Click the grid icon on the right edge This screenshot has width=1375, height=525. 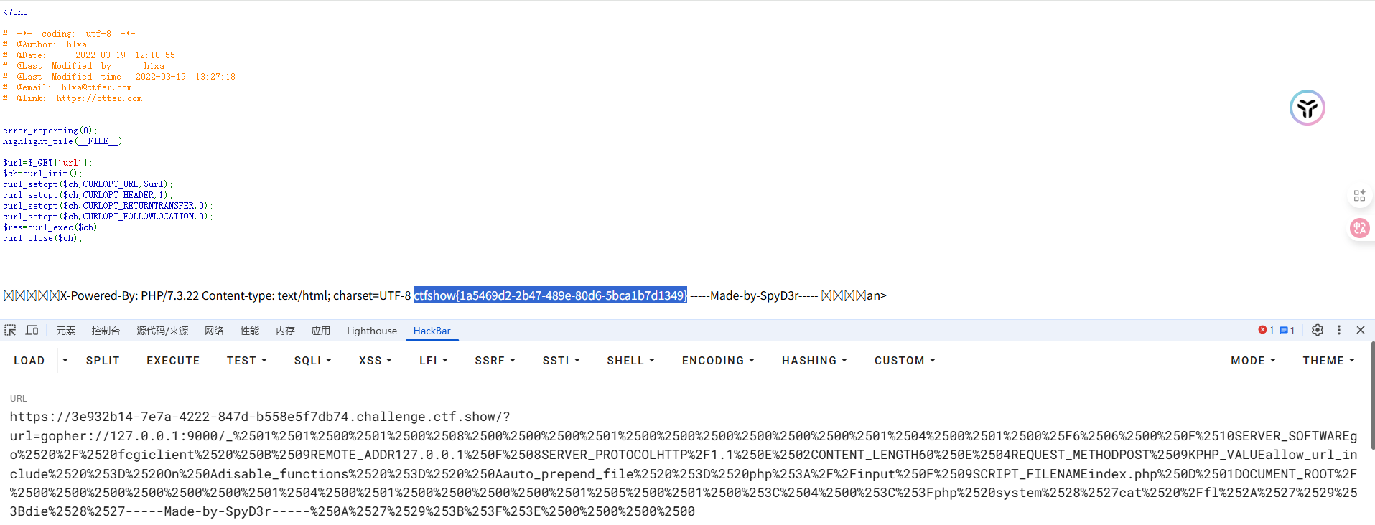[1359, 196]
